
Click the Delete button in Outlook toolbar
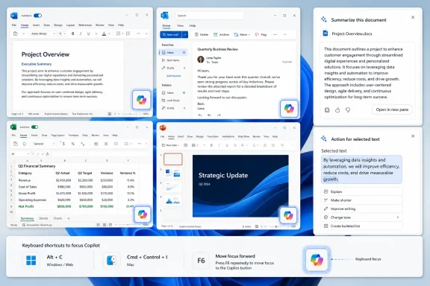tap(202, 34)
